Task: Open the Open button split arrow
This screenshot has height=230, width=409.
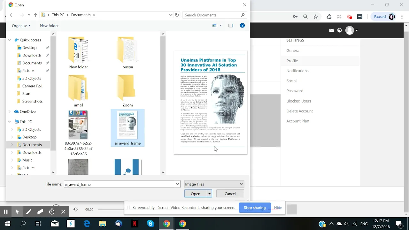Action: pyautogui.click(x=209, y=194)
